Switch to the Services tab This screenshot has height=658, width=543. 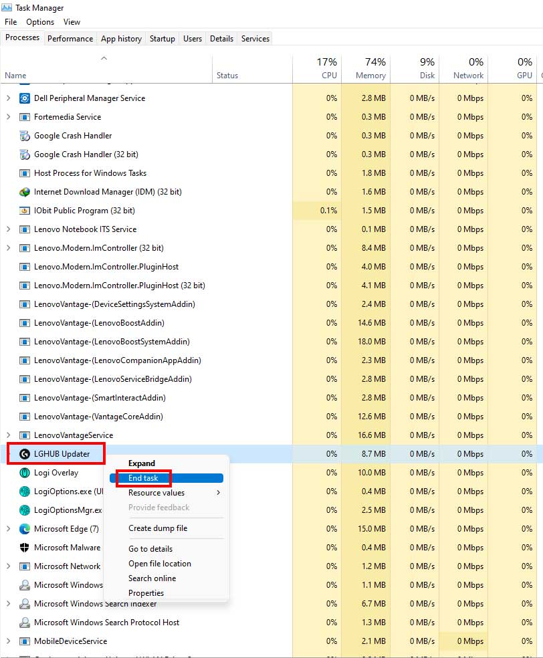[x=255, y=39]
